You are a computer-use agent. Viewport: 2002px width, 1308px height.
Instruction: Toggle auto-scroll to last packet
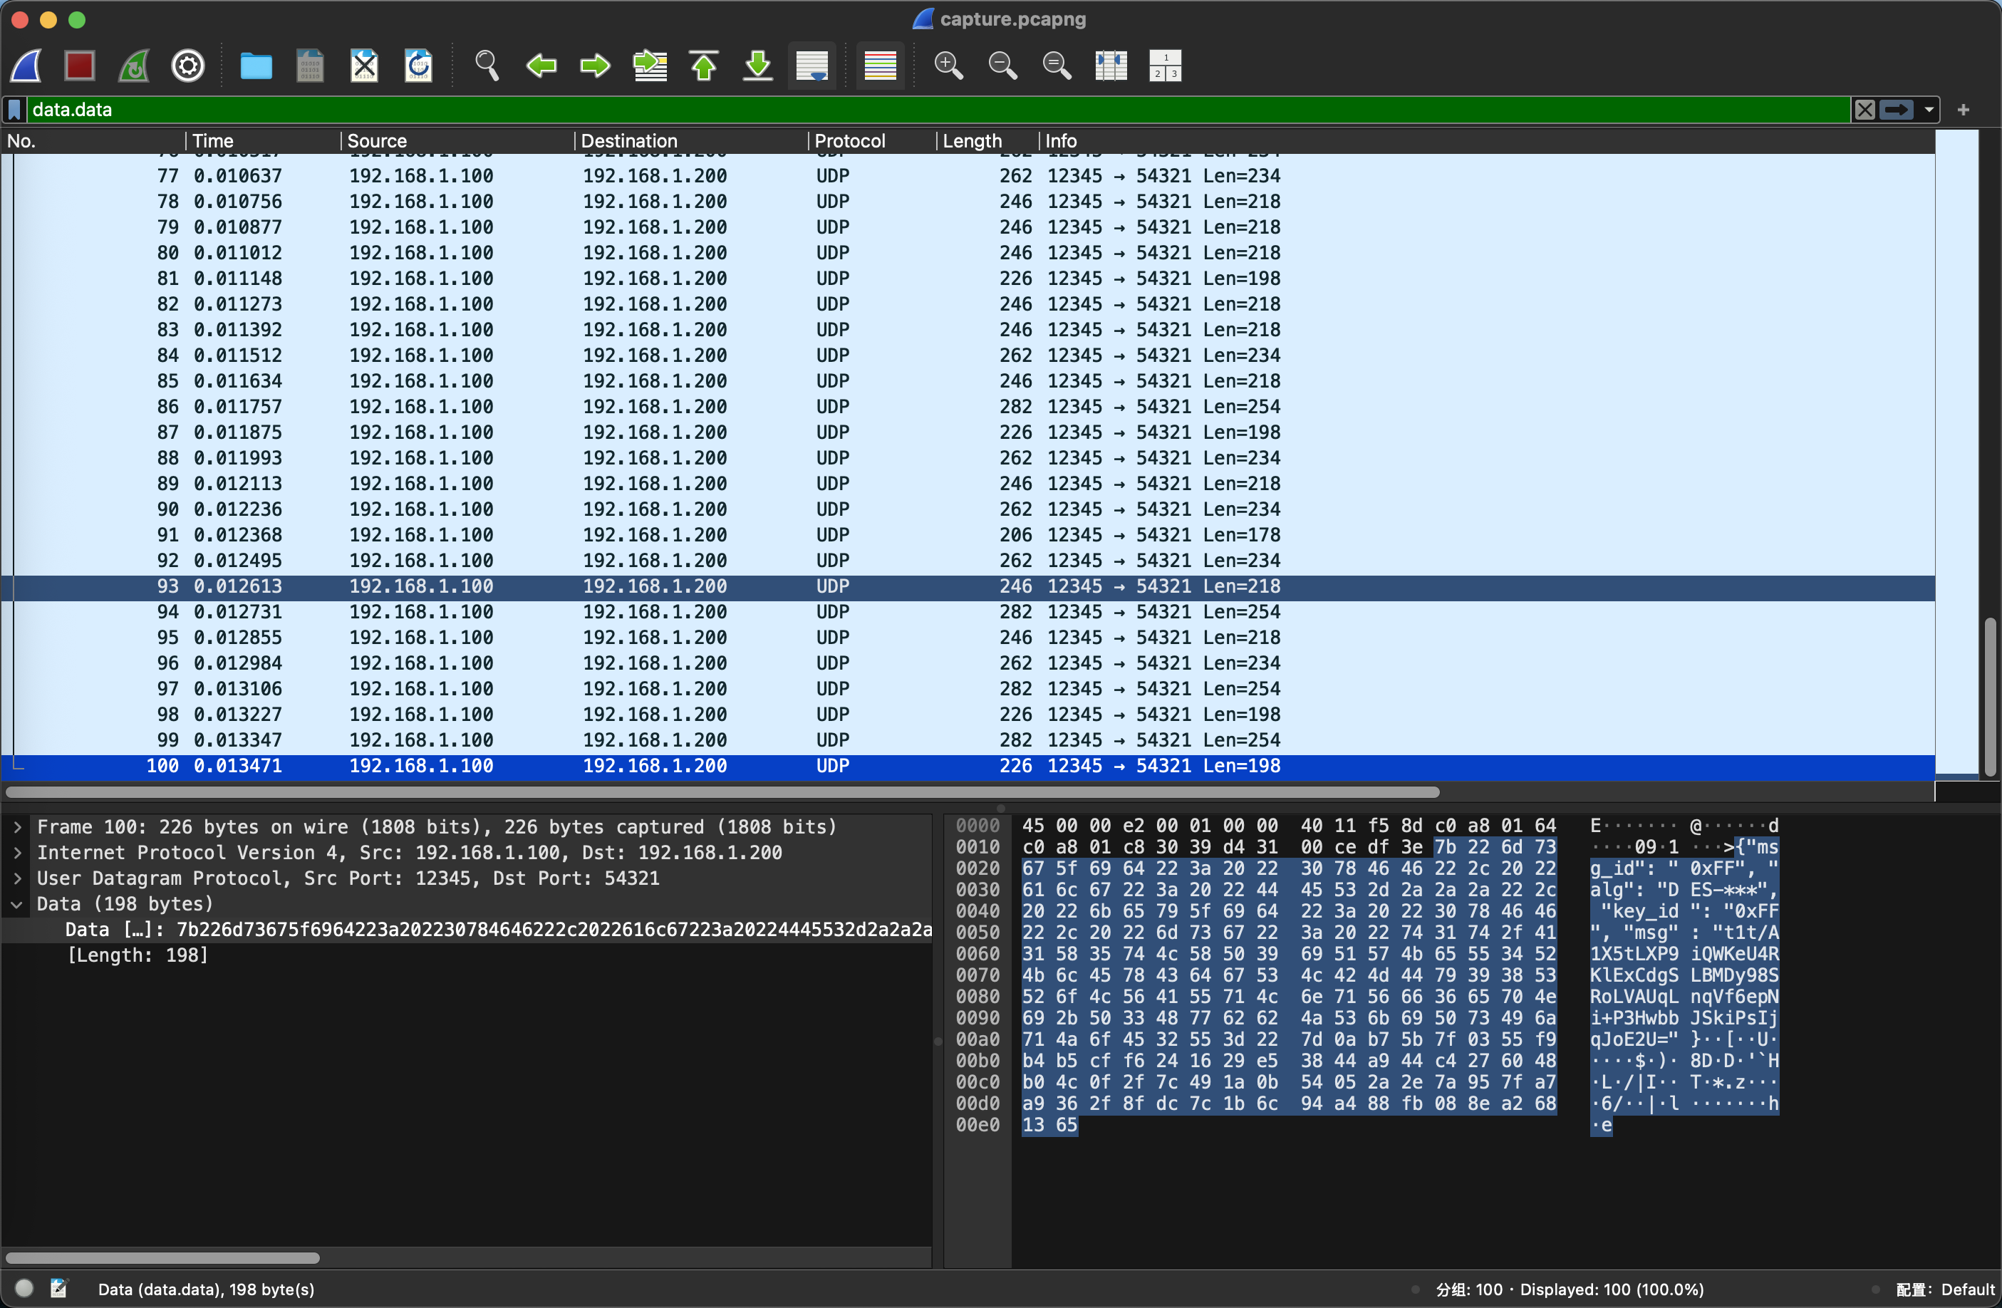point(811,66)
